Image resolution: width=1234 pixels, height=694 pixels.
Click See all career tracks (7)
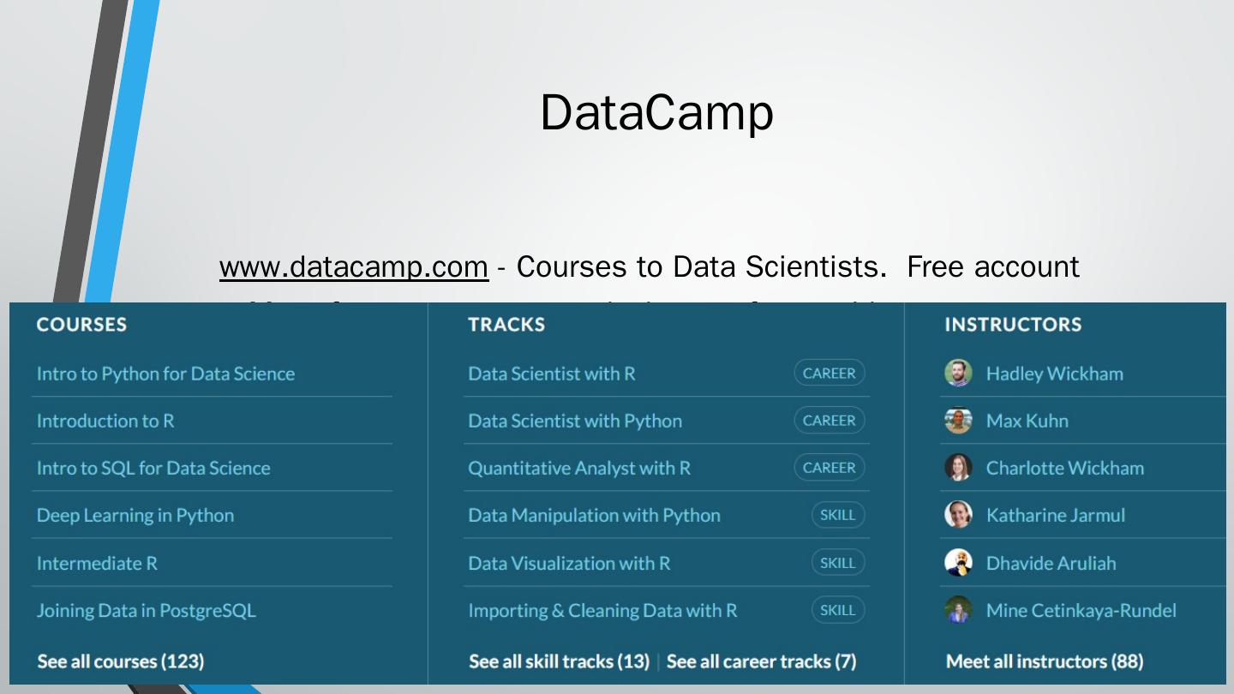pyautogui.click(x=761, y=661)
